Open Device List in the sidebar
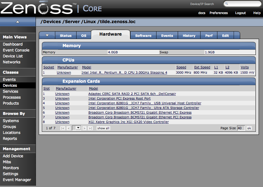The height and width of the screenshot is (187, 263). tap(13, 56)
